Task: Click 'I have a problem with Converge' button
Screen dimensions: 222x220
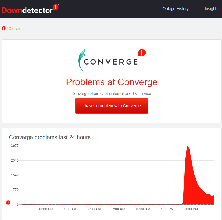Action: (x=112, y=106)
